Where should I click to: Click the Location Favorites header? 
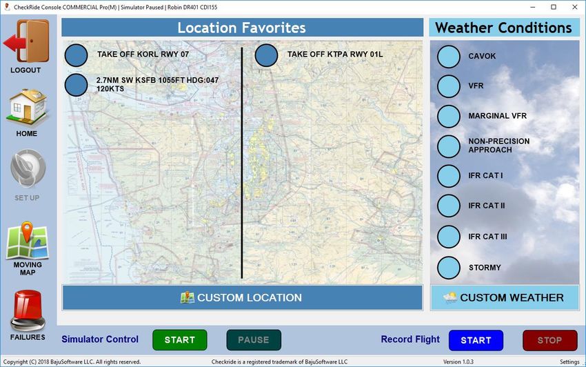(x=242, y=28)
